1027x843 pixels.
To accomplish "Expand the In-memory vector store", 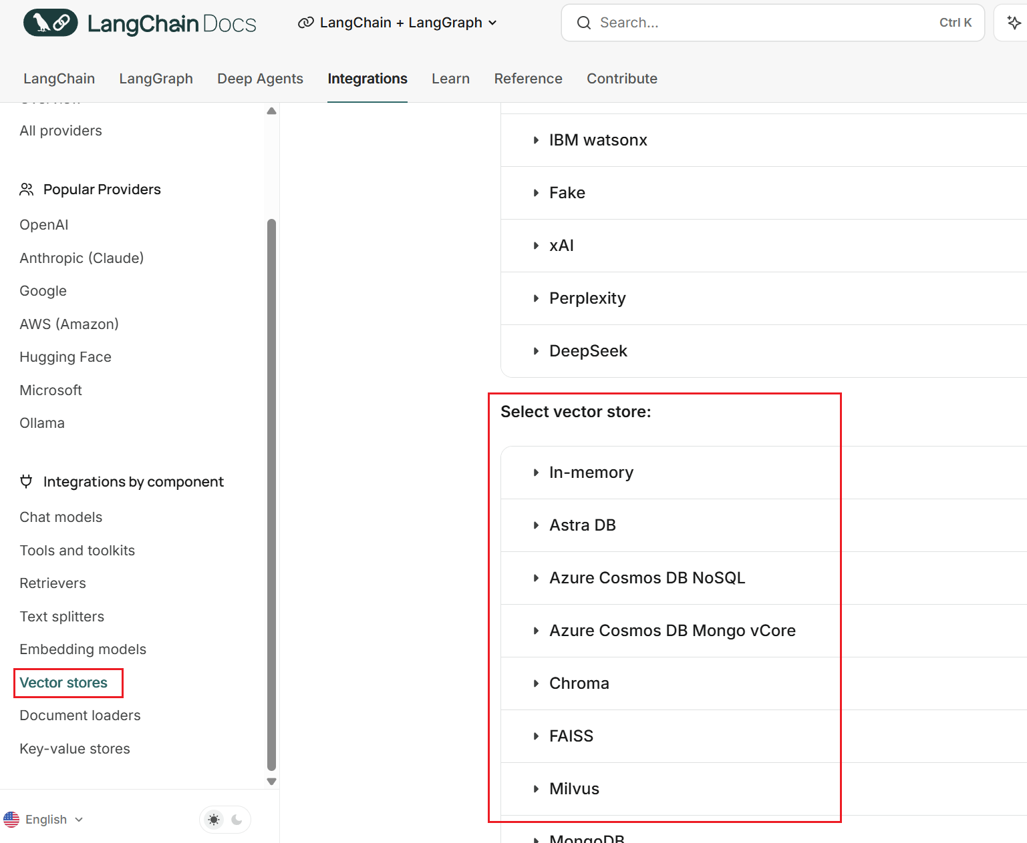I will coord(764,473).
